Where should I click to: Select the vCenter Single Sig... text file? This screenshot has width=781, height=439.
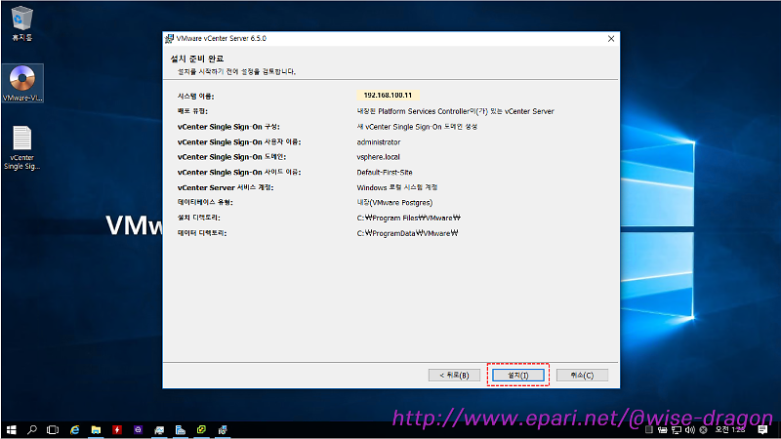21,148
